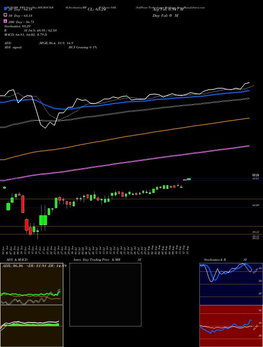
Task: Click the last green candlestick at far right
Action: click(x=189, y=179)
